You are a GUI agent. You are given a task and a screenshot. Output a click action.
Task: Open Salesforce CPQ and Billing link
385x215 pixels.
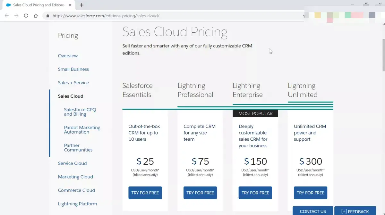pos(80,112)
